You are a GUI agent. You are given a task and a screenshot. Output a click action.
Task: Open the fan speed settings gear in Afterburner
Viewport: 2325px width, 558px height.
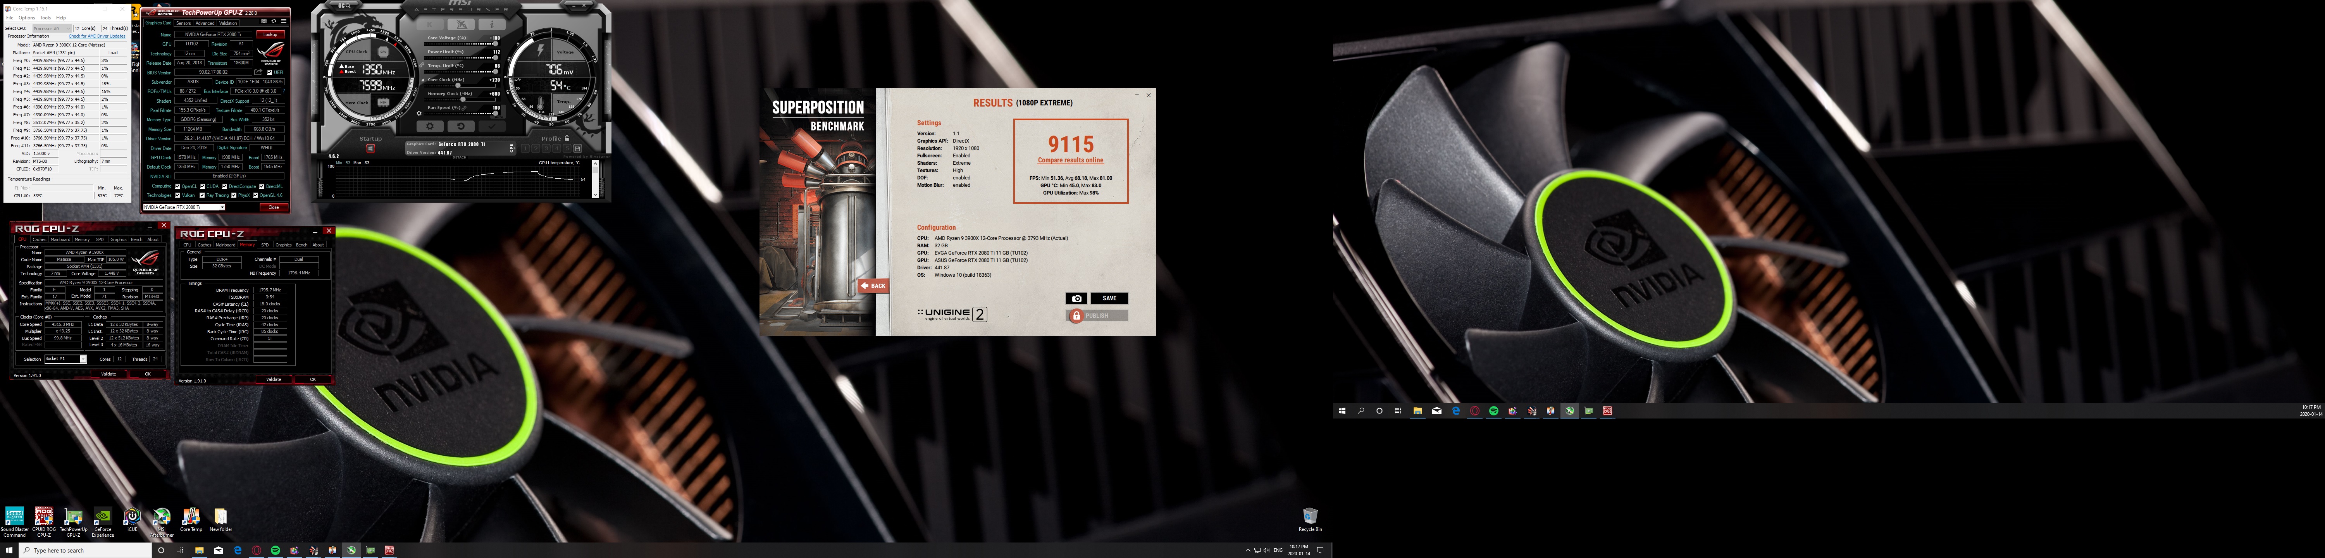419,114
